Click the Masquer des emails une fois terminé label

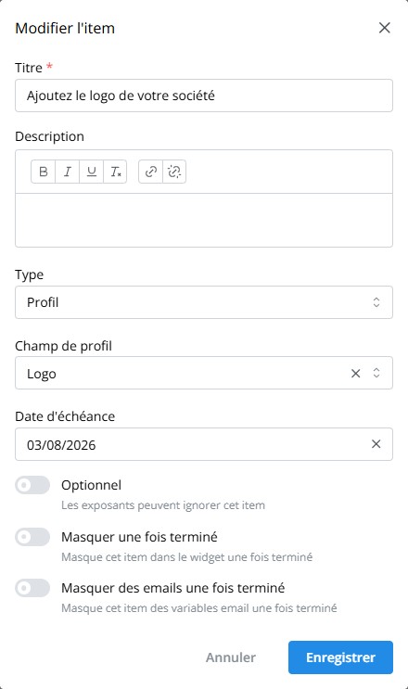point(173,588)
